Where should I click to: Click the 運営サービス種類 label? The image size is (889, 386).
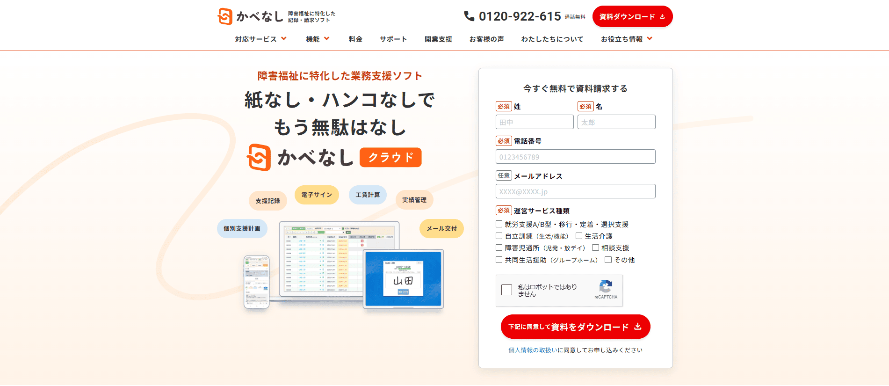pos(542,211)
